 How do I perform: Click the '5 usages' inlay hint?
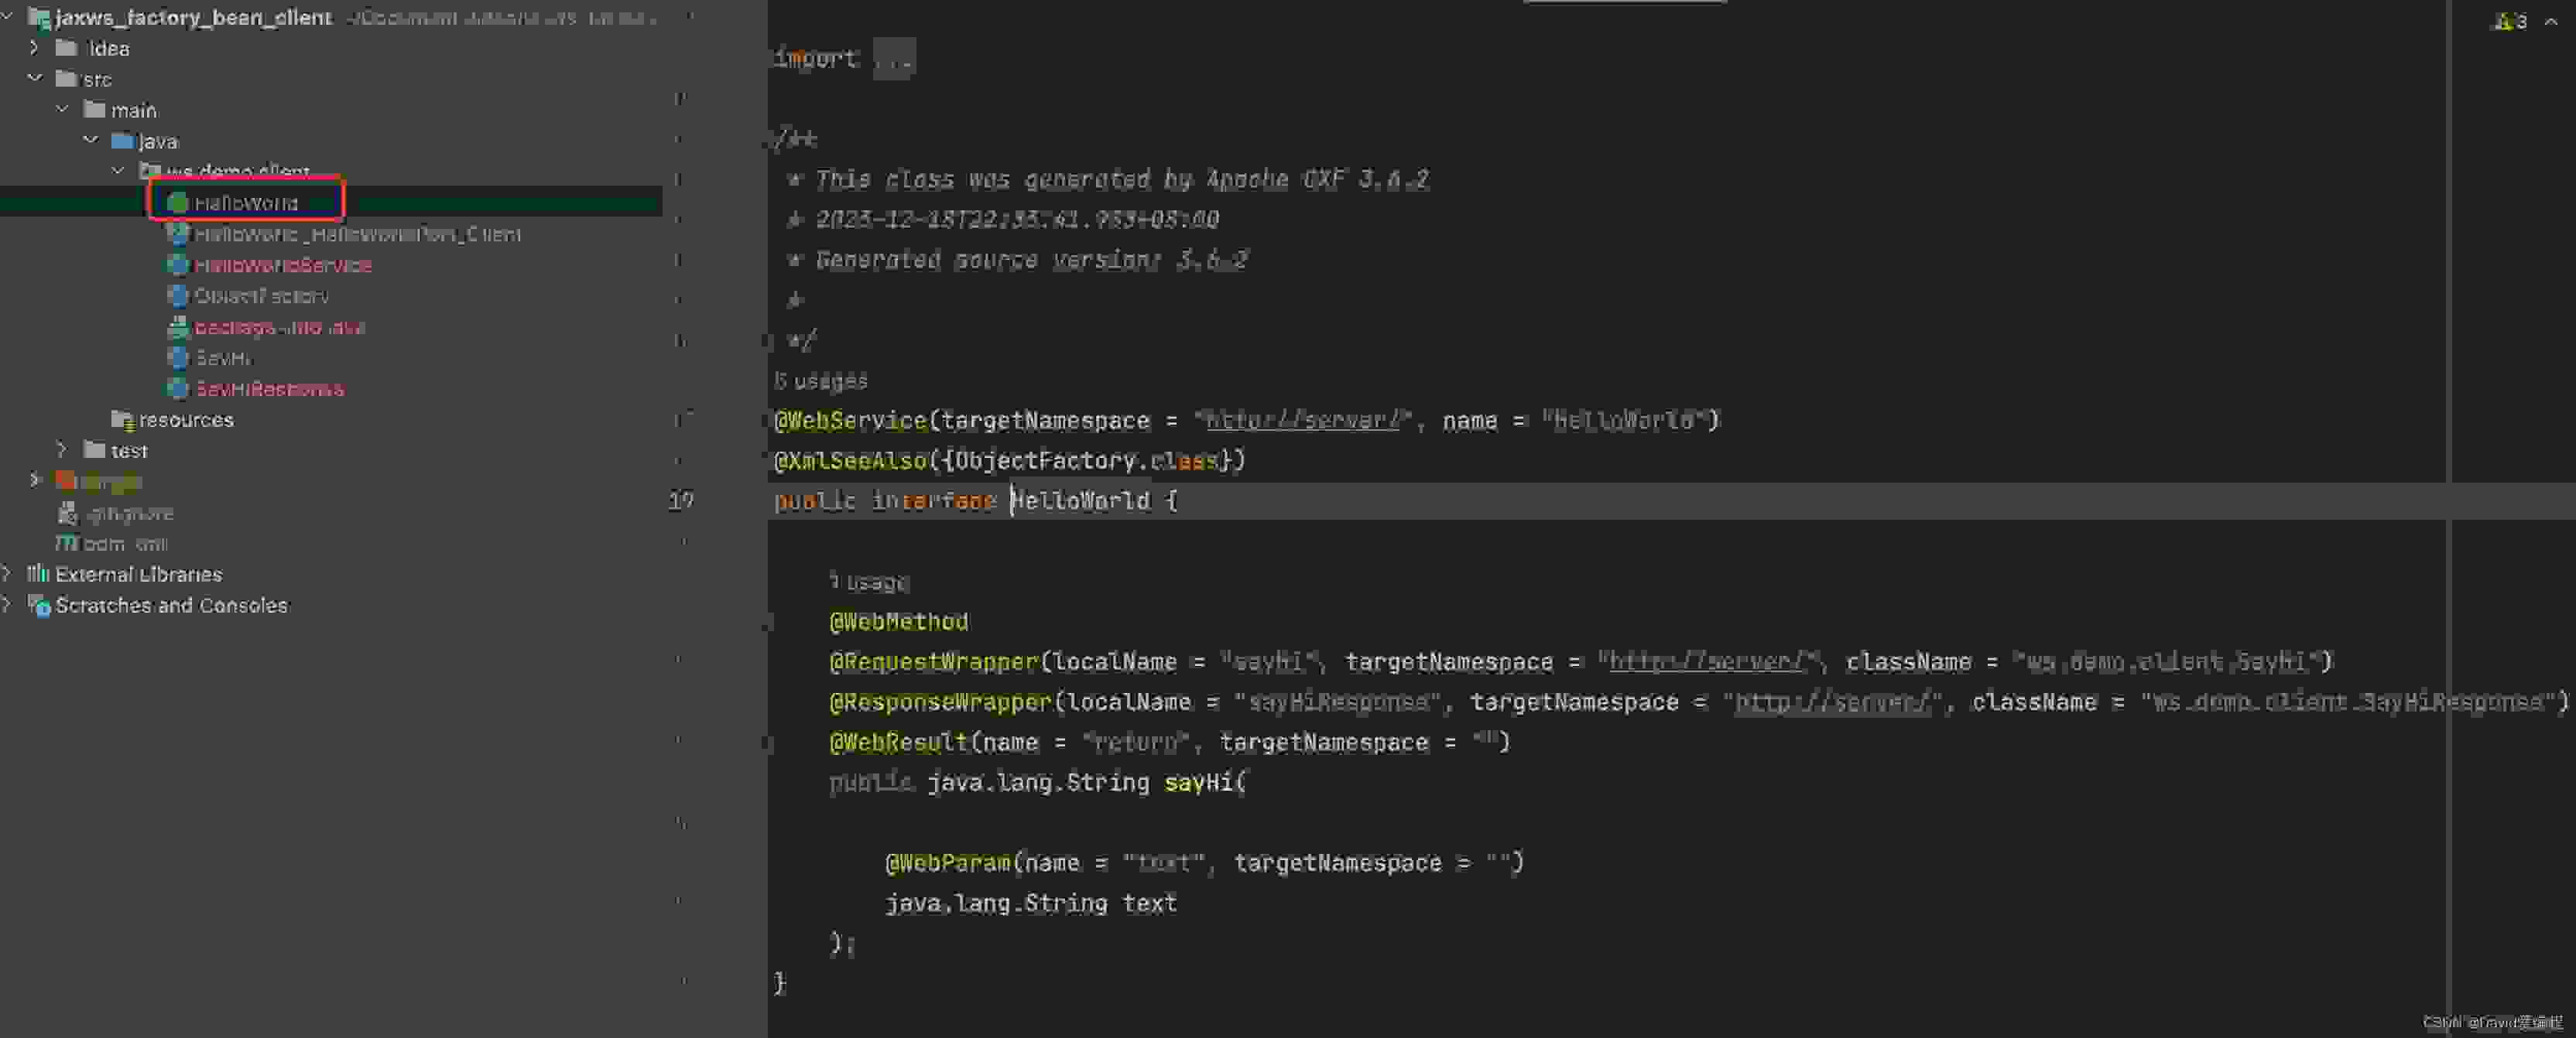(820, 381)
